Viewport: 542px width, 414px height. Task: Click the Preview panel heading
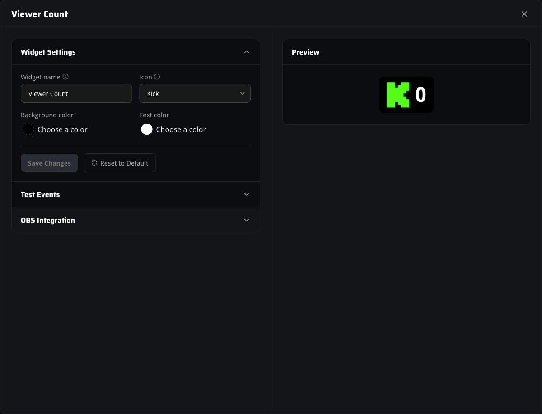pos(305,52)
